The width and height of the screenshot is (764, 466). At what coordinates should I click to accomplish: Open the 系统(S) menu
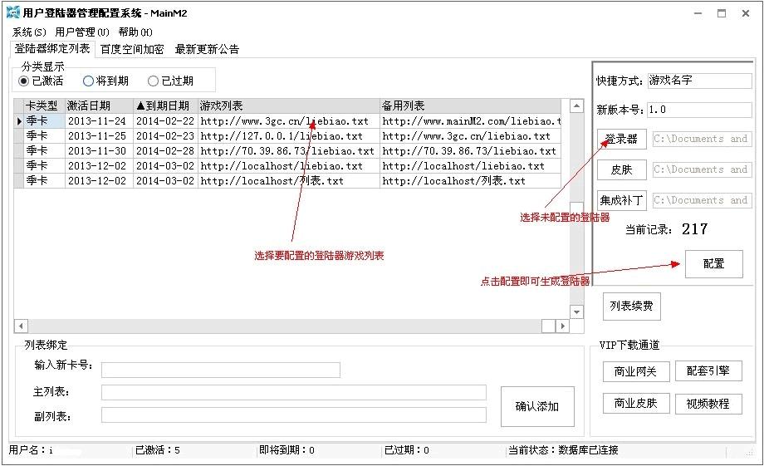29,32
